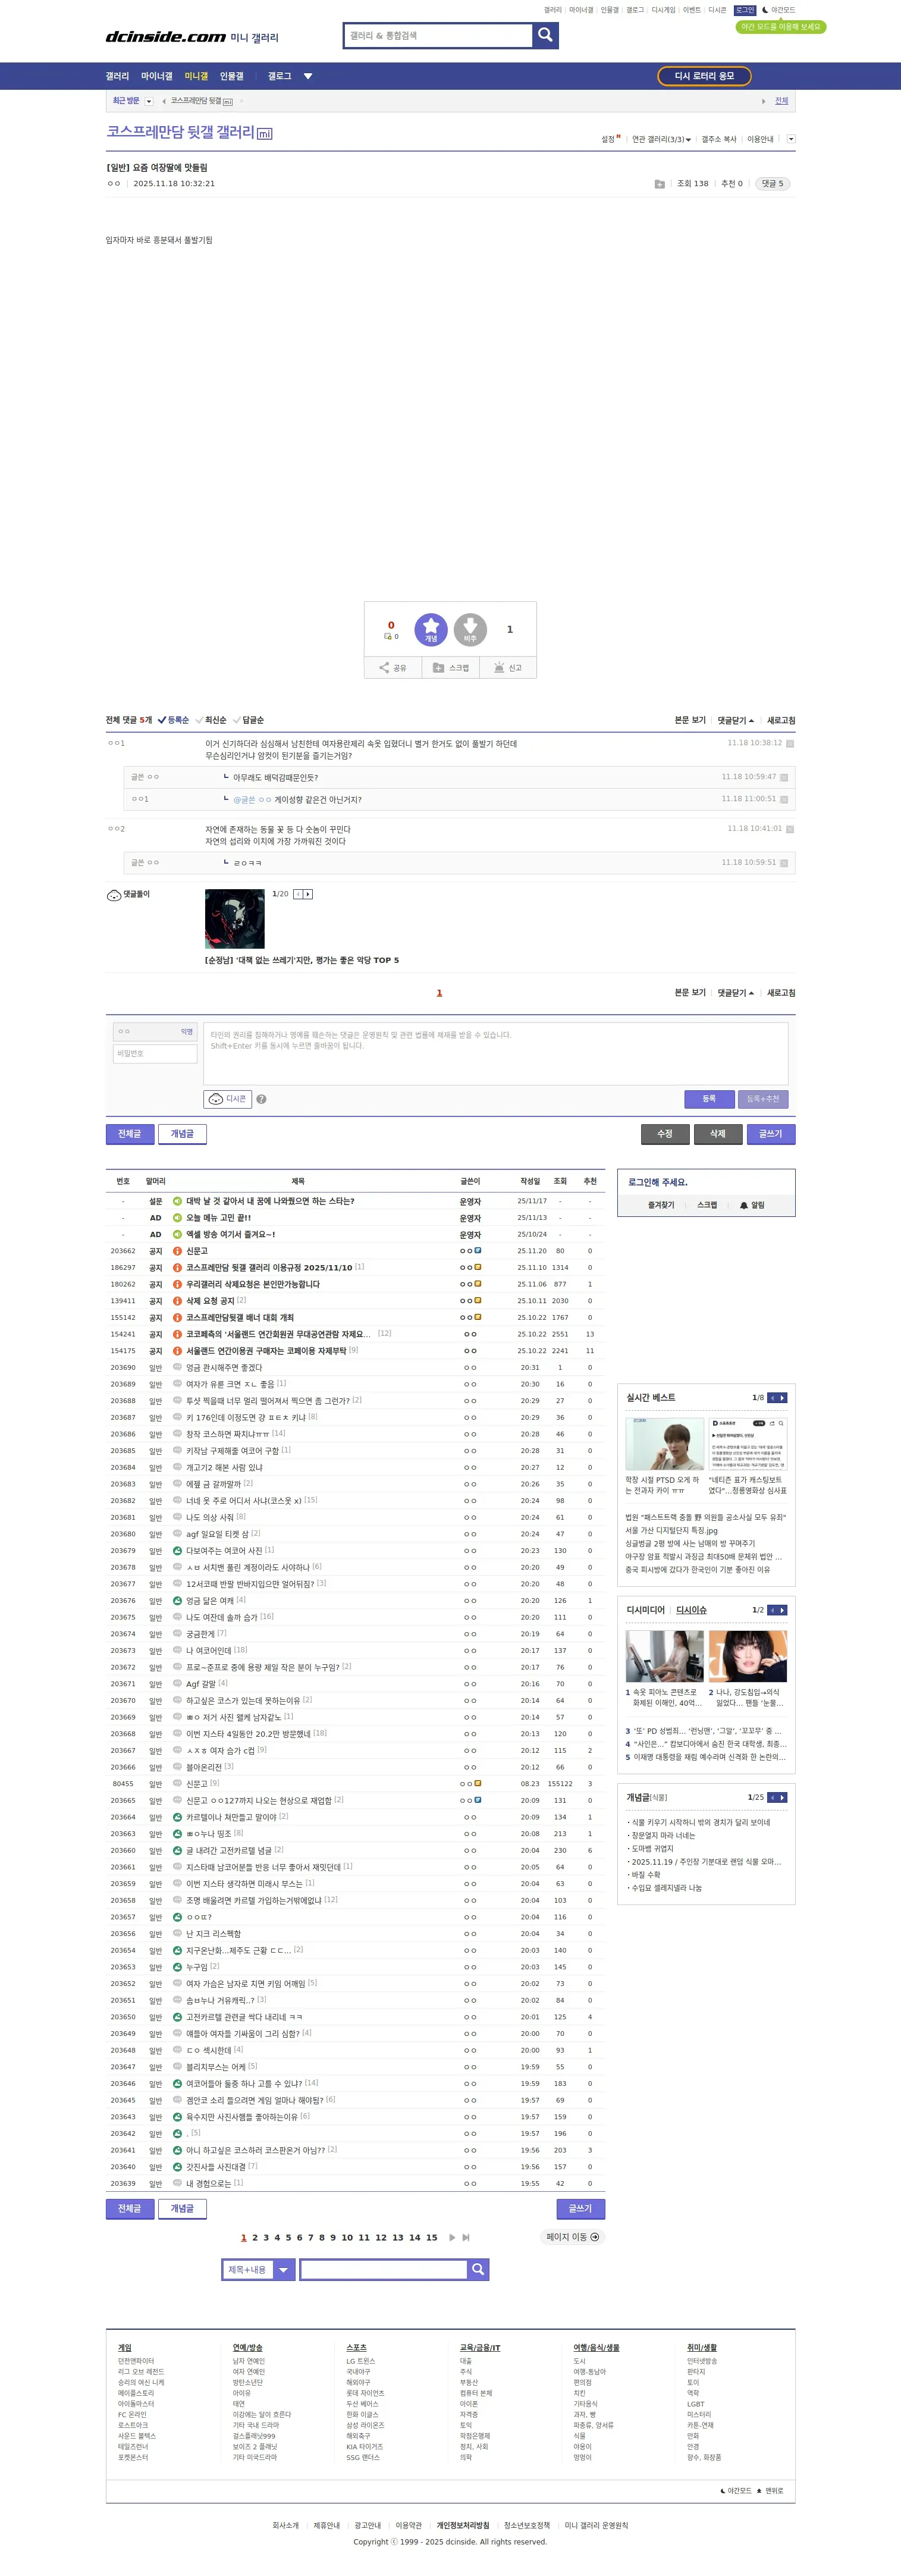The image size is (901, 2576).
Task: Click the 디시 로터리 응모 banner button
Action: (x=704, y=76)
